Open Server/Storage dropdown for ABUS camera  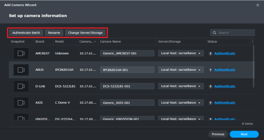pos(181,70)
